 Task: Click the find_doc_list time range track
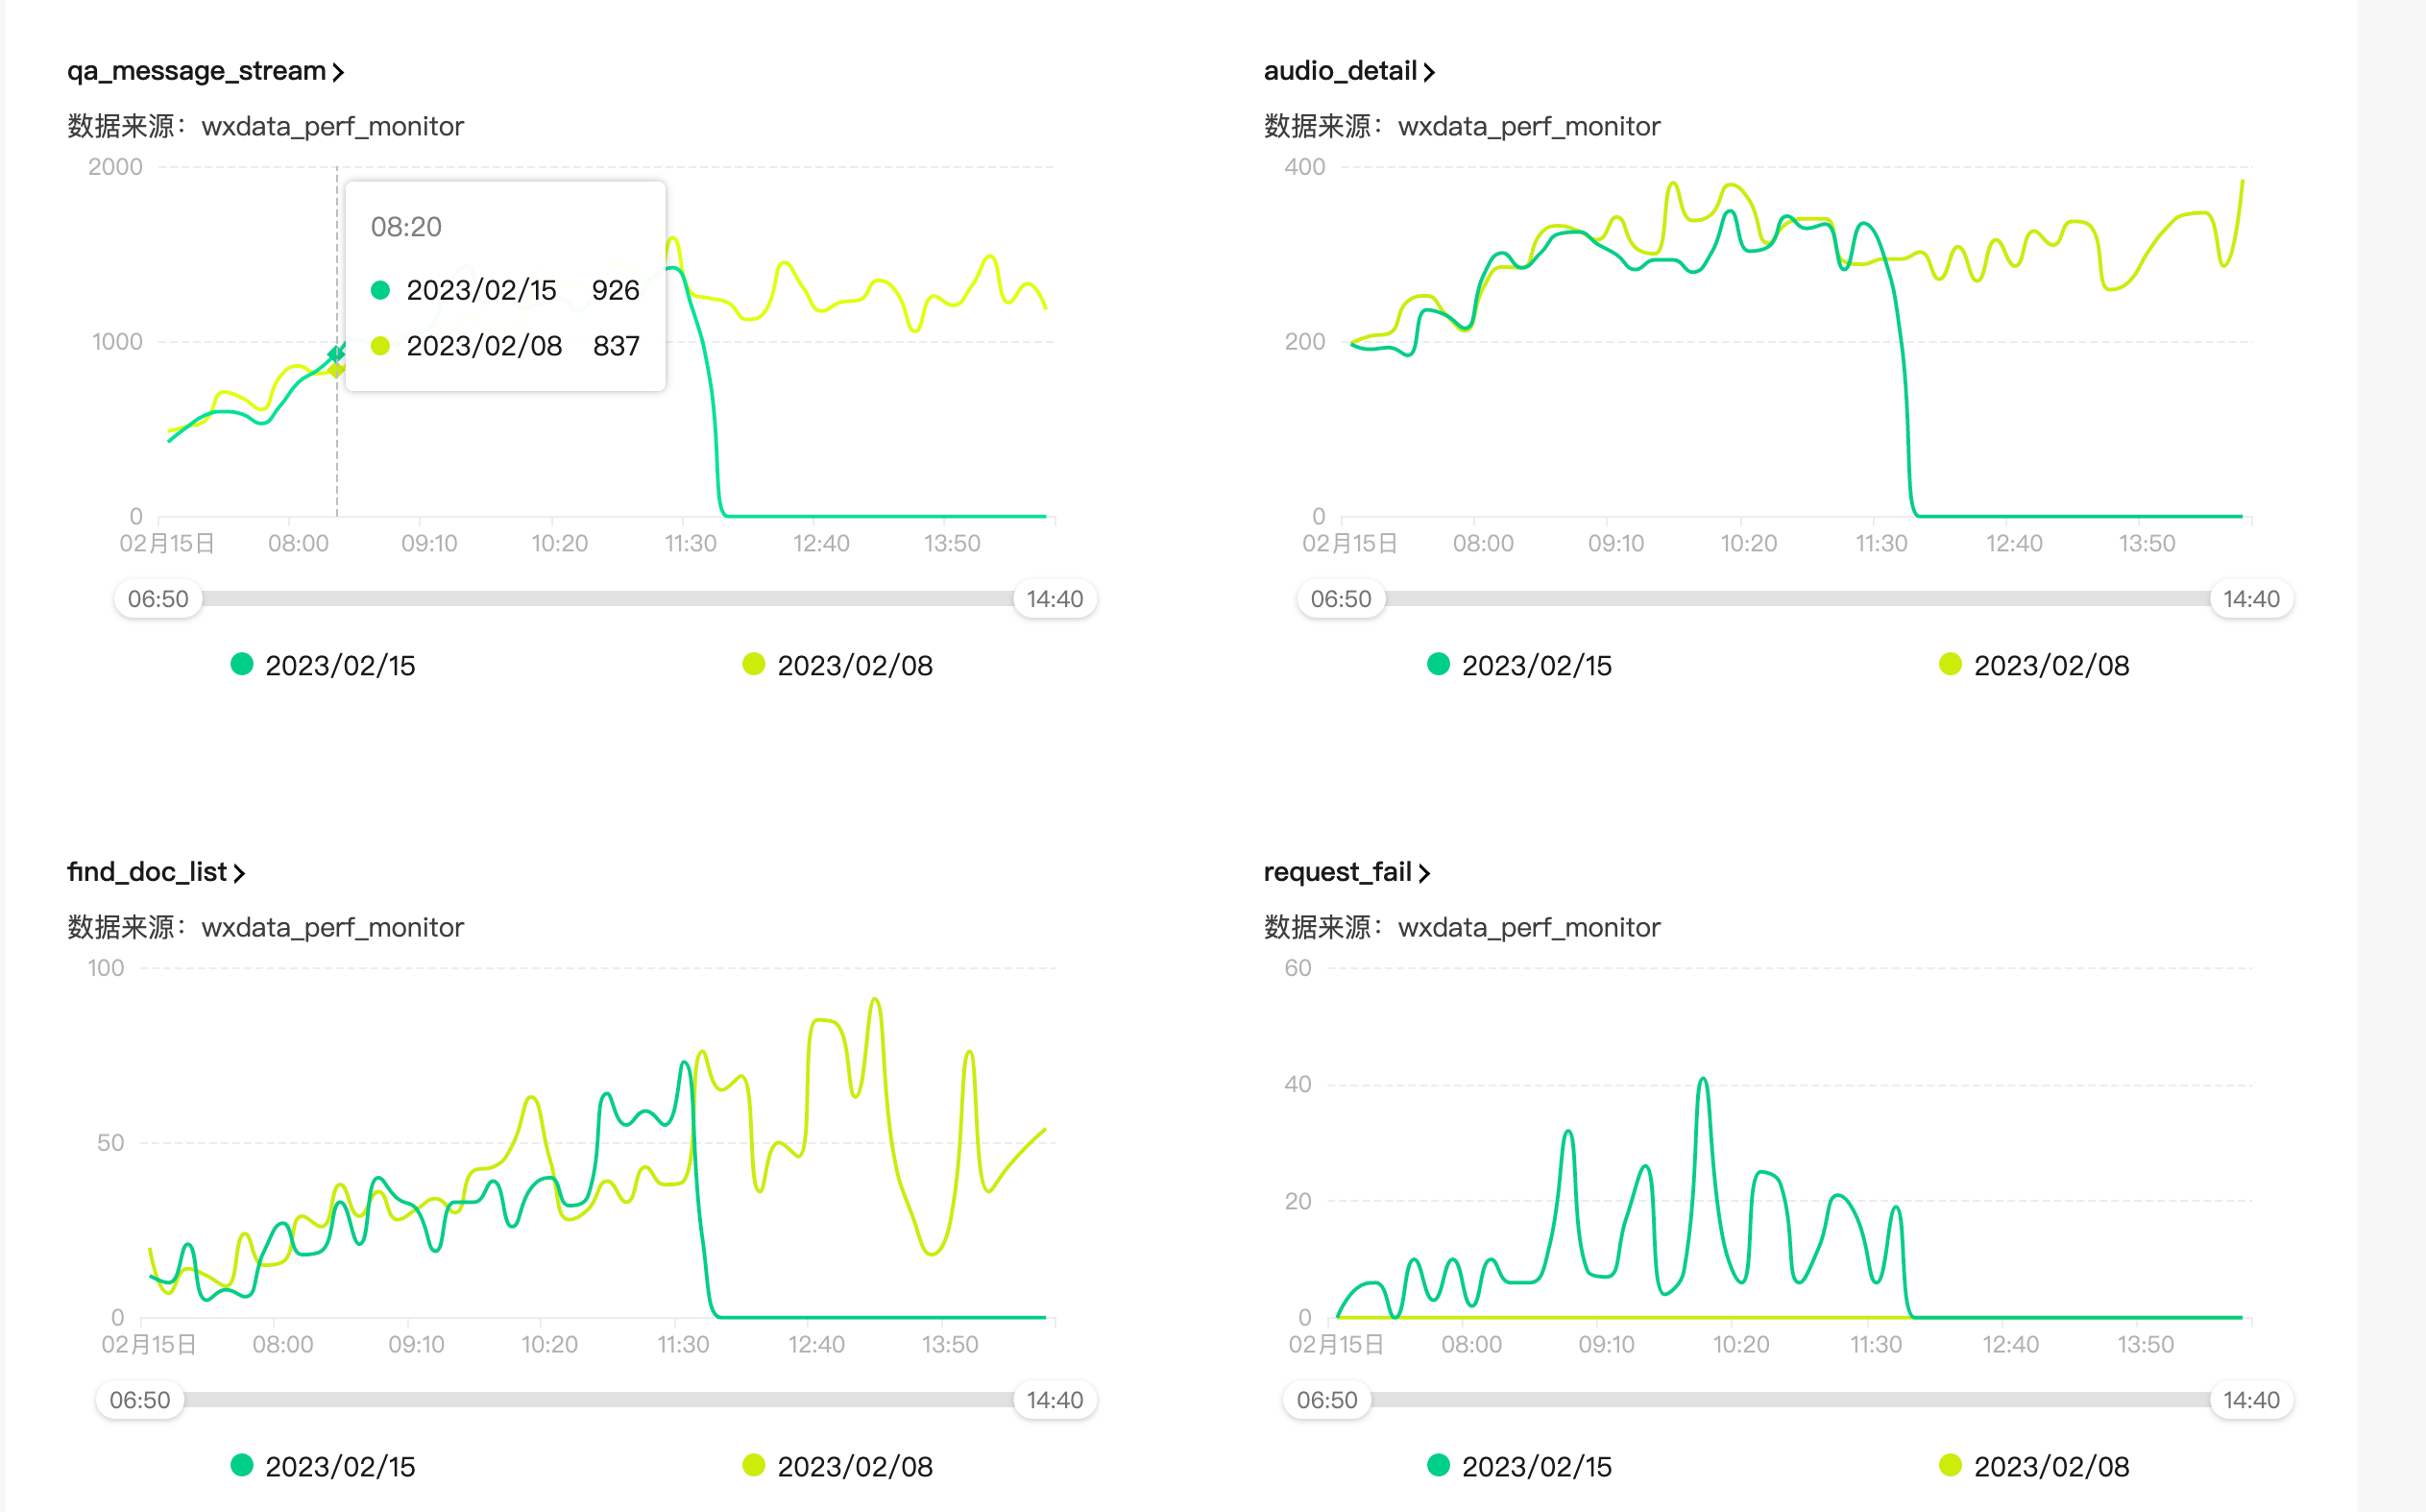[x=599, y=1400]
